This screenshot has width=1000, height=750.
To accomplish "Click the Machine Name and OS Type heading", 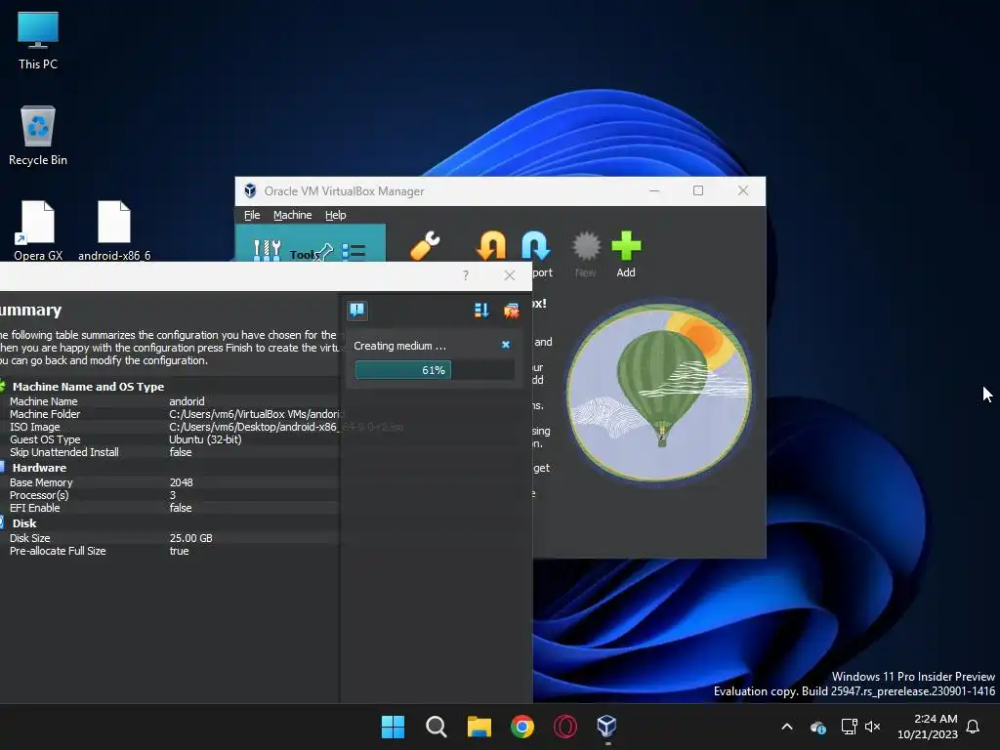I will [x=88, y=387].
